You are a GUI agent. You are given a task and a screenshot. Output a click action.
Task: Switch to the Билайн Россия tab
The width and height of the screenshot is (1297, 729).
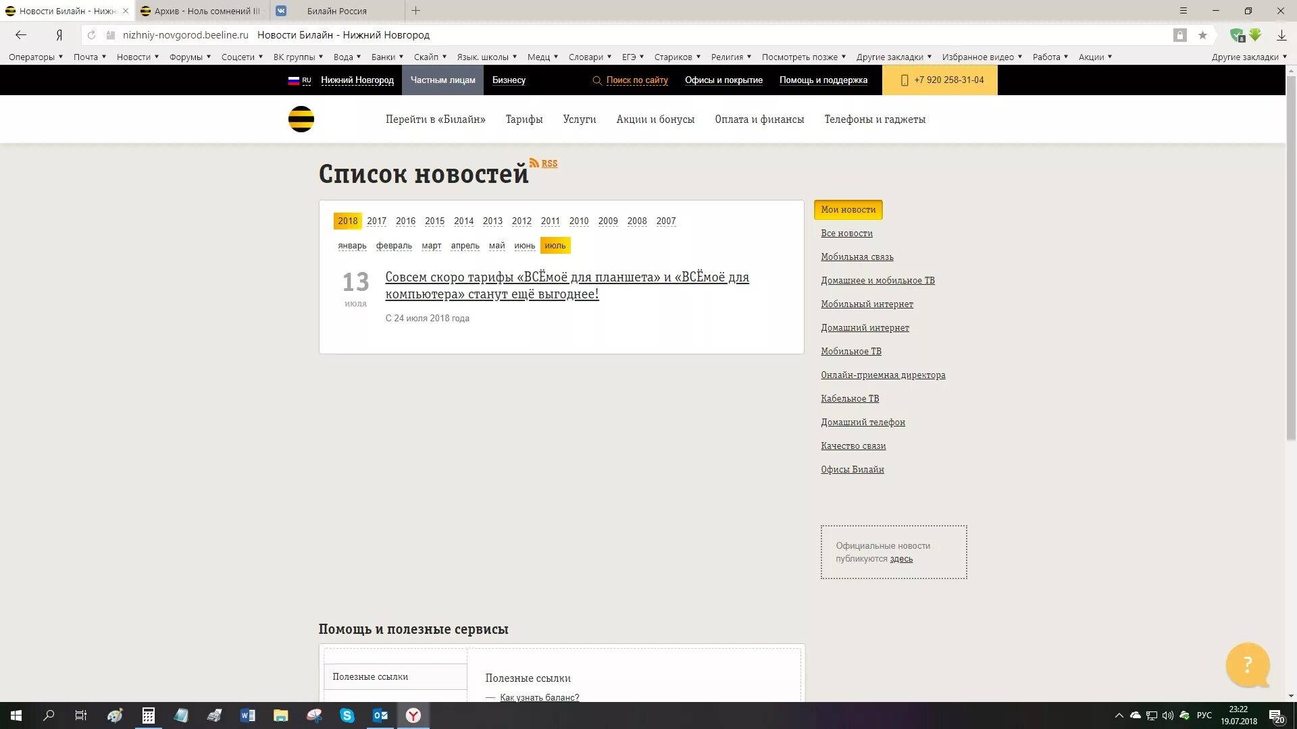(337, 11)
